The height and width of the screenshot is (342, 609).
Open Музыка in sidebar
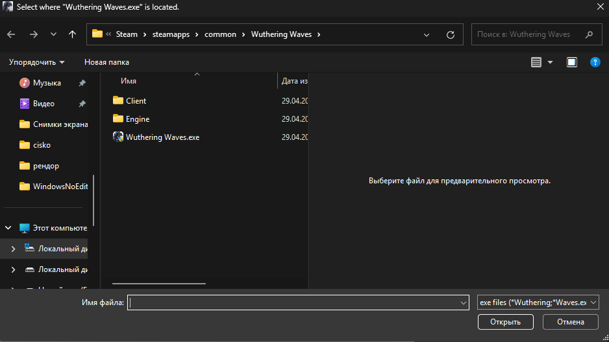click(x=47, y=83)
